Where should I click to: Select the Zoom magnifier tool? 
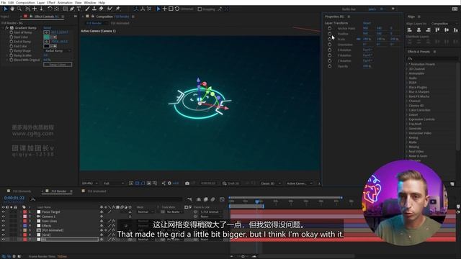[19, 9]
